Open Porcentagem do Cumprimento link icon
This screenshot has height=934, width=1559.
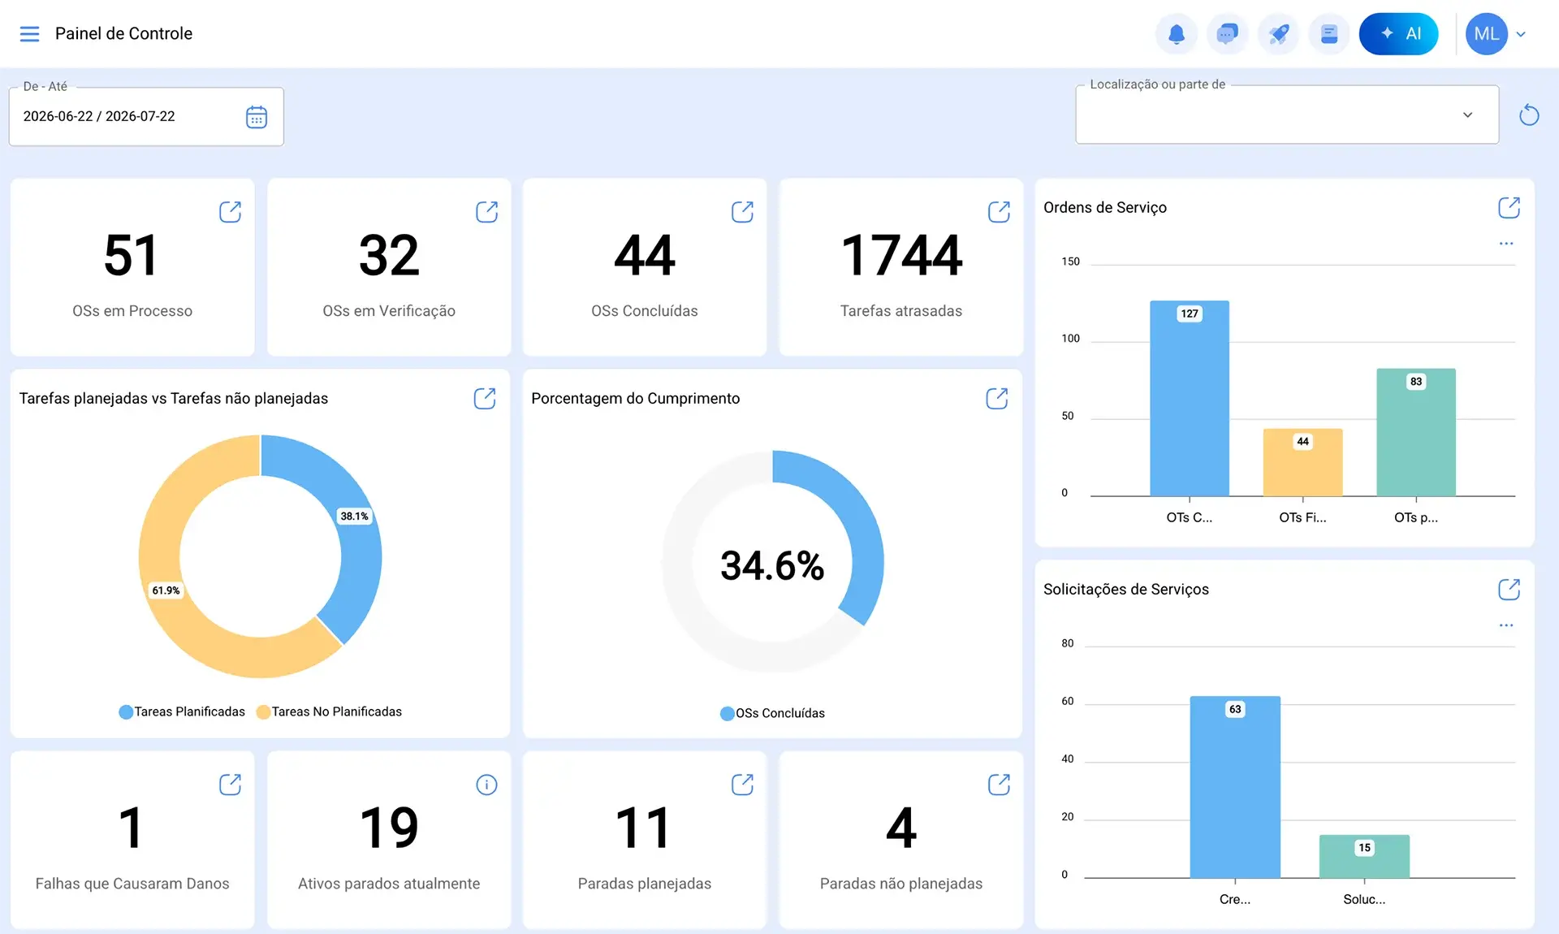pyautogui.click(x=997, y=398)
